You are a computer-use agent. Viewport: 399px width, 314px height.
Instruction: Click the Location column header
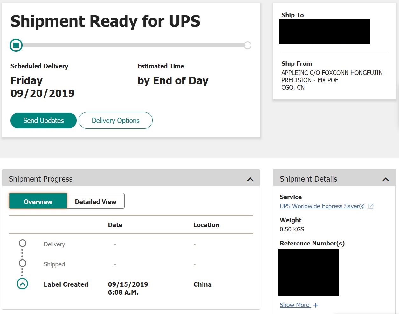pos(206,225)
